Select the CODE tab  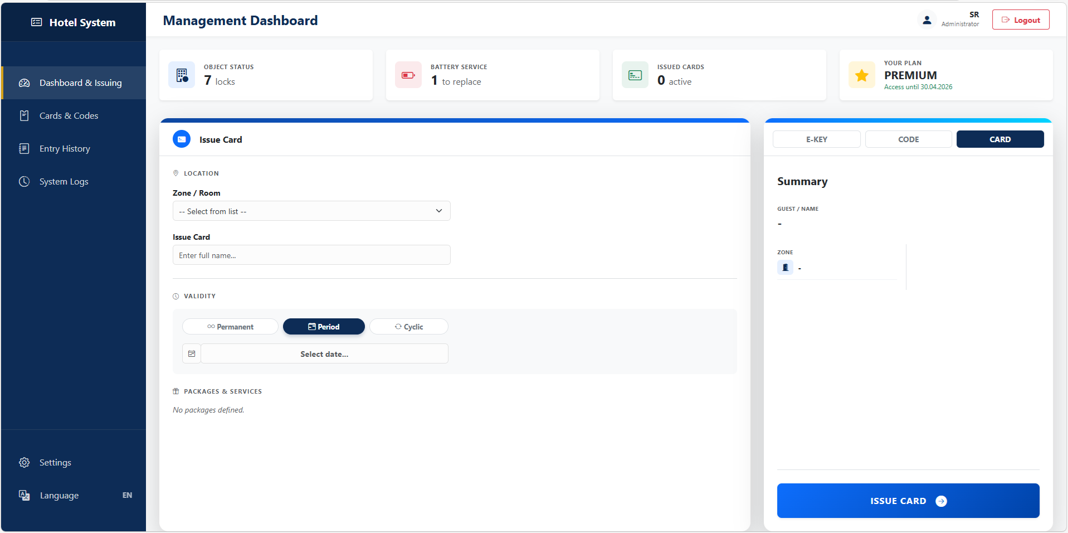[908, 139]
